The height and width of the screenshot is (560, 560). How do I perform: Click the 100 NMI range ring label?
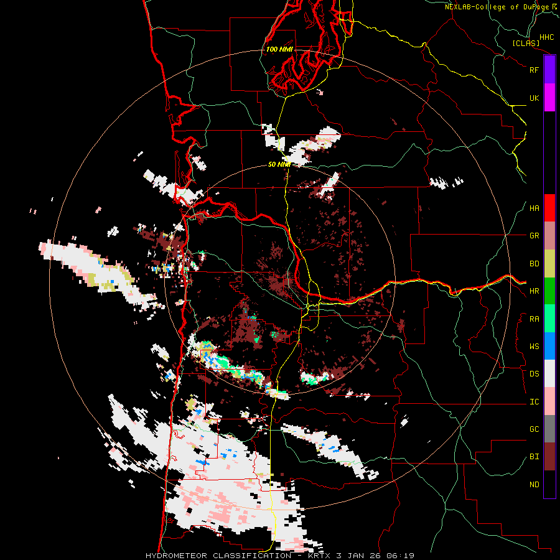point(279,49)
